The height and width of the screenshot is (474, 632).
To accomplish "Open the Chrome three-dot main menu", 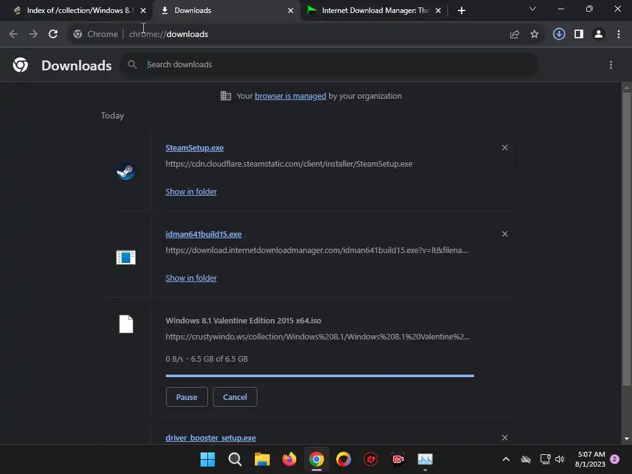I will pyautogui.click(x=618, y=35).
